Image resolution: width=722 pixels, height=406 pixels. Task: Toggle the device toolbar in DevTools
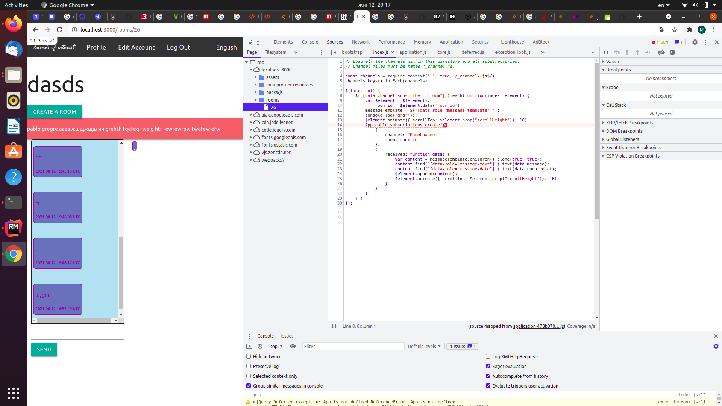tap(260, 42)
